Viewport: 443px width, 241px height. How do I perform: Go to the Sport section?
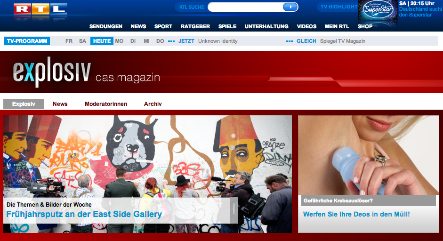(163, 26)
